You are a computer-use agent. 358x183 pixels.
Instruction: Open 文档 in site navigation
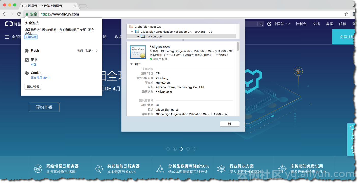(x=316, y=24)
